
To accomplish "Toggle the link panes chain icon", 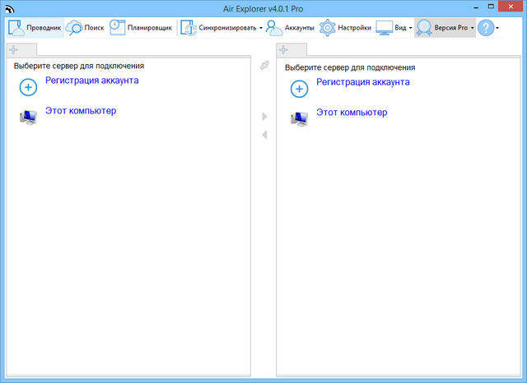I will pyautogui.click(x=264, y=65).
